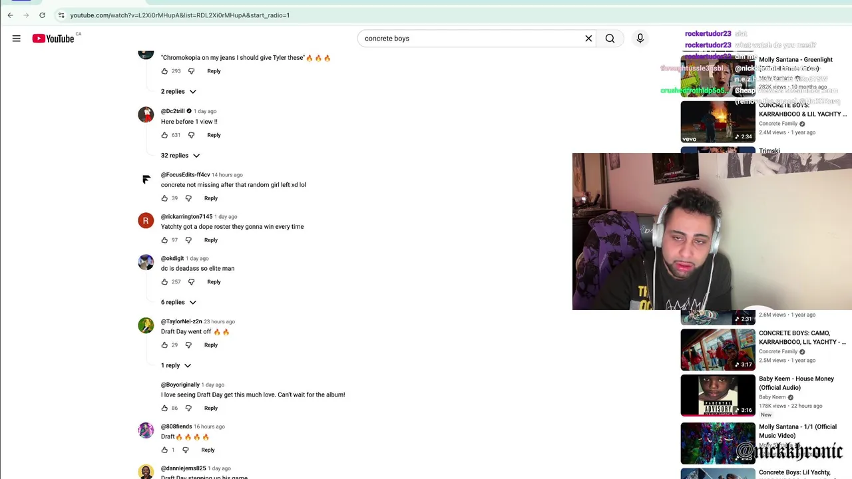Image resolution: width=852 pixels, height=479 pixels.
Task: Click the magnifier search button
Action: point(610,39)
